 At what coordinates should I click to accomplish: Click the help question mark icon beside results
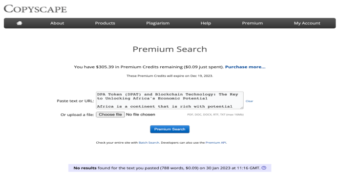(x=264, y=168)
